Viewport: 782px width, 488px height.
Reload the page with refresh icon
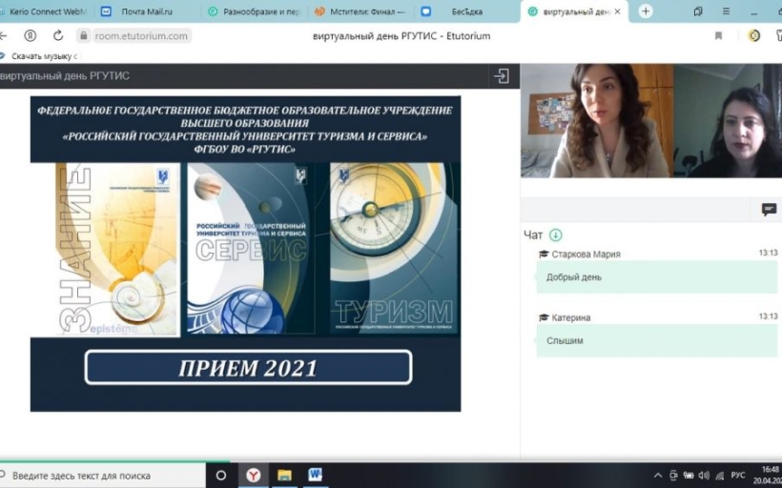click(x=58, y=36)
